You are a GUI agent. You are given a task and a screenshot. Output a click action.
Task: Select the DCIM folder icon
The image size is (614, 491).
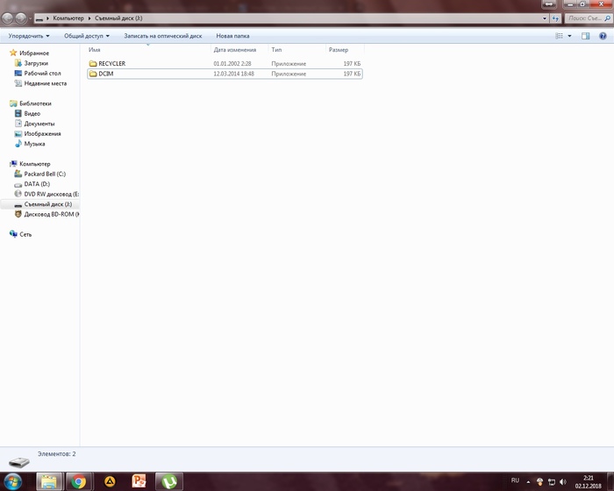point(93,74)
